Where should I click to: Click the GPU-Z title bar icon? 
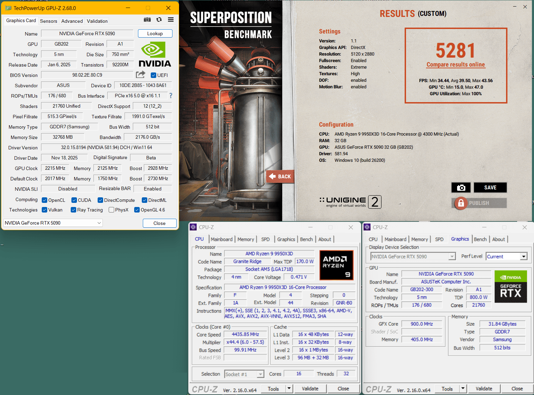point(8,8)
